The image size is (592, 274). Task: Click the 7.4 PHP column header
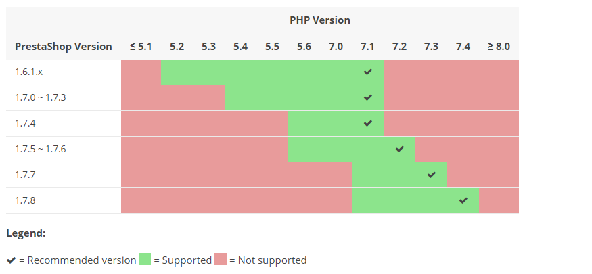click(463, 47)
